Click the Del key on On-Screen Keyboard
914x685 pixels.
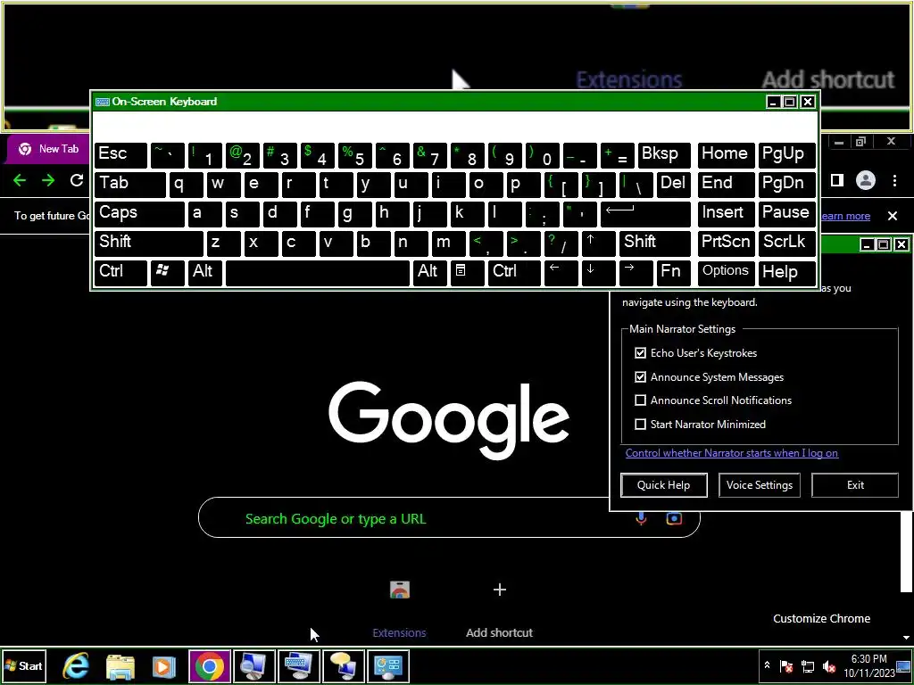(x=673, y=185)
